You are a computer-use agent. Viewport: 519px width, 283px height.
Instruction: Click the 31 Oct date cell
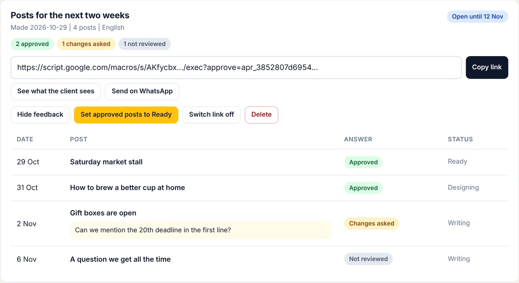tap(27, 188)
